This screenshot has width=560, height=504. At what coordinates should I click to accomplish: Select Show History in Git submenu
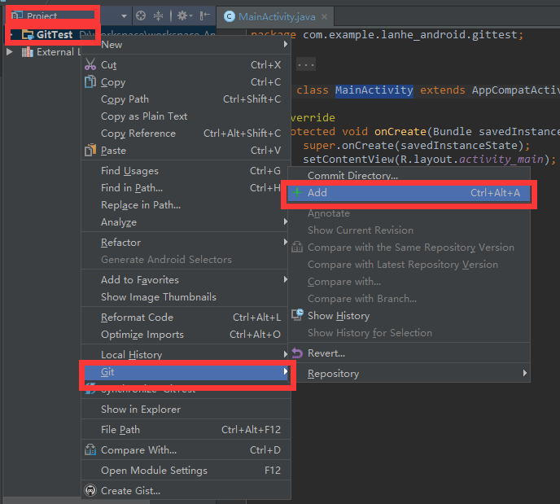(409, 316)
